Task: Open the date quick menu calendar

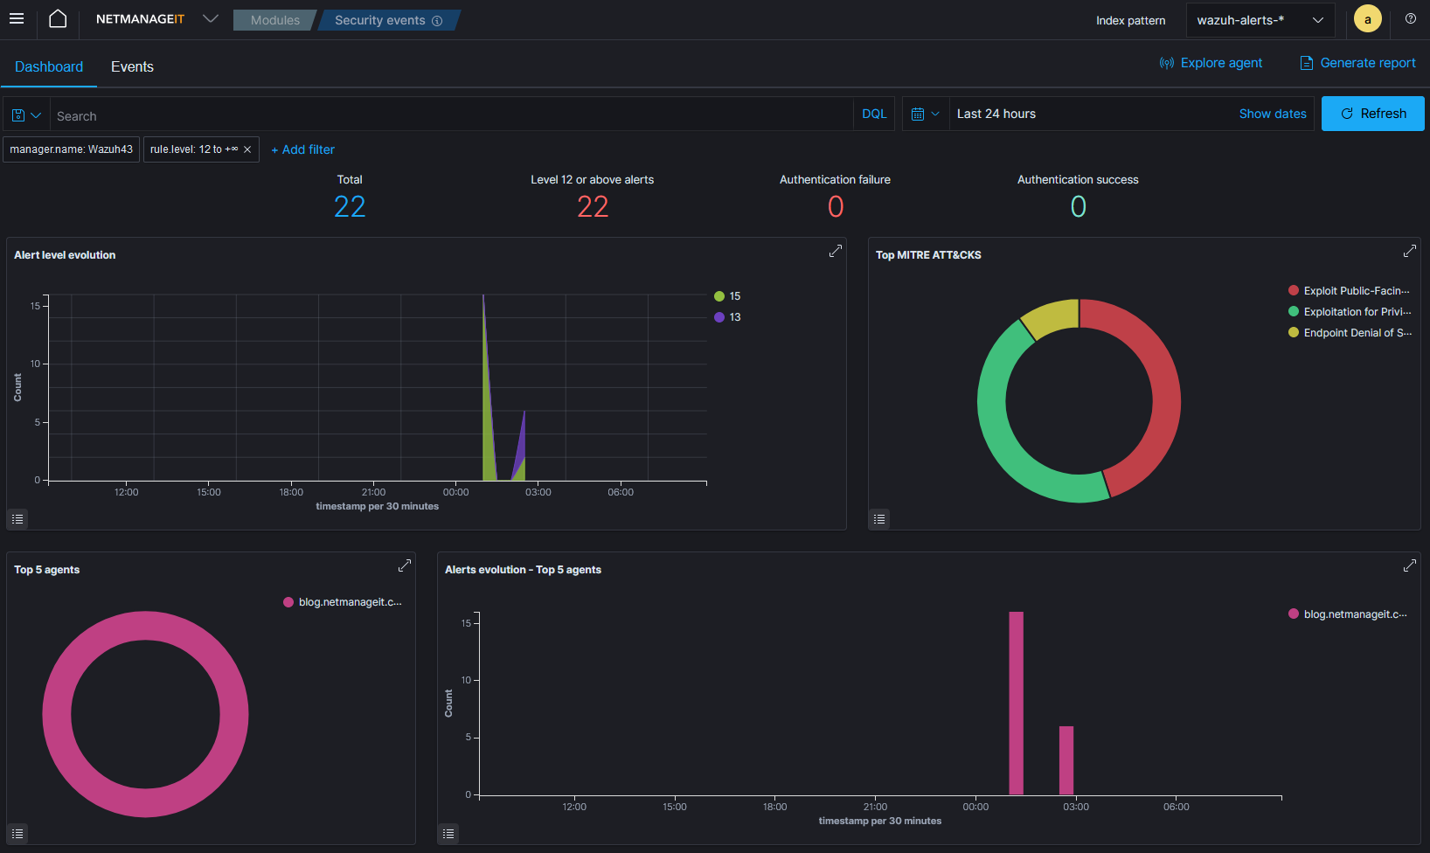Action: pyautogui.click(x=925, y=114)
